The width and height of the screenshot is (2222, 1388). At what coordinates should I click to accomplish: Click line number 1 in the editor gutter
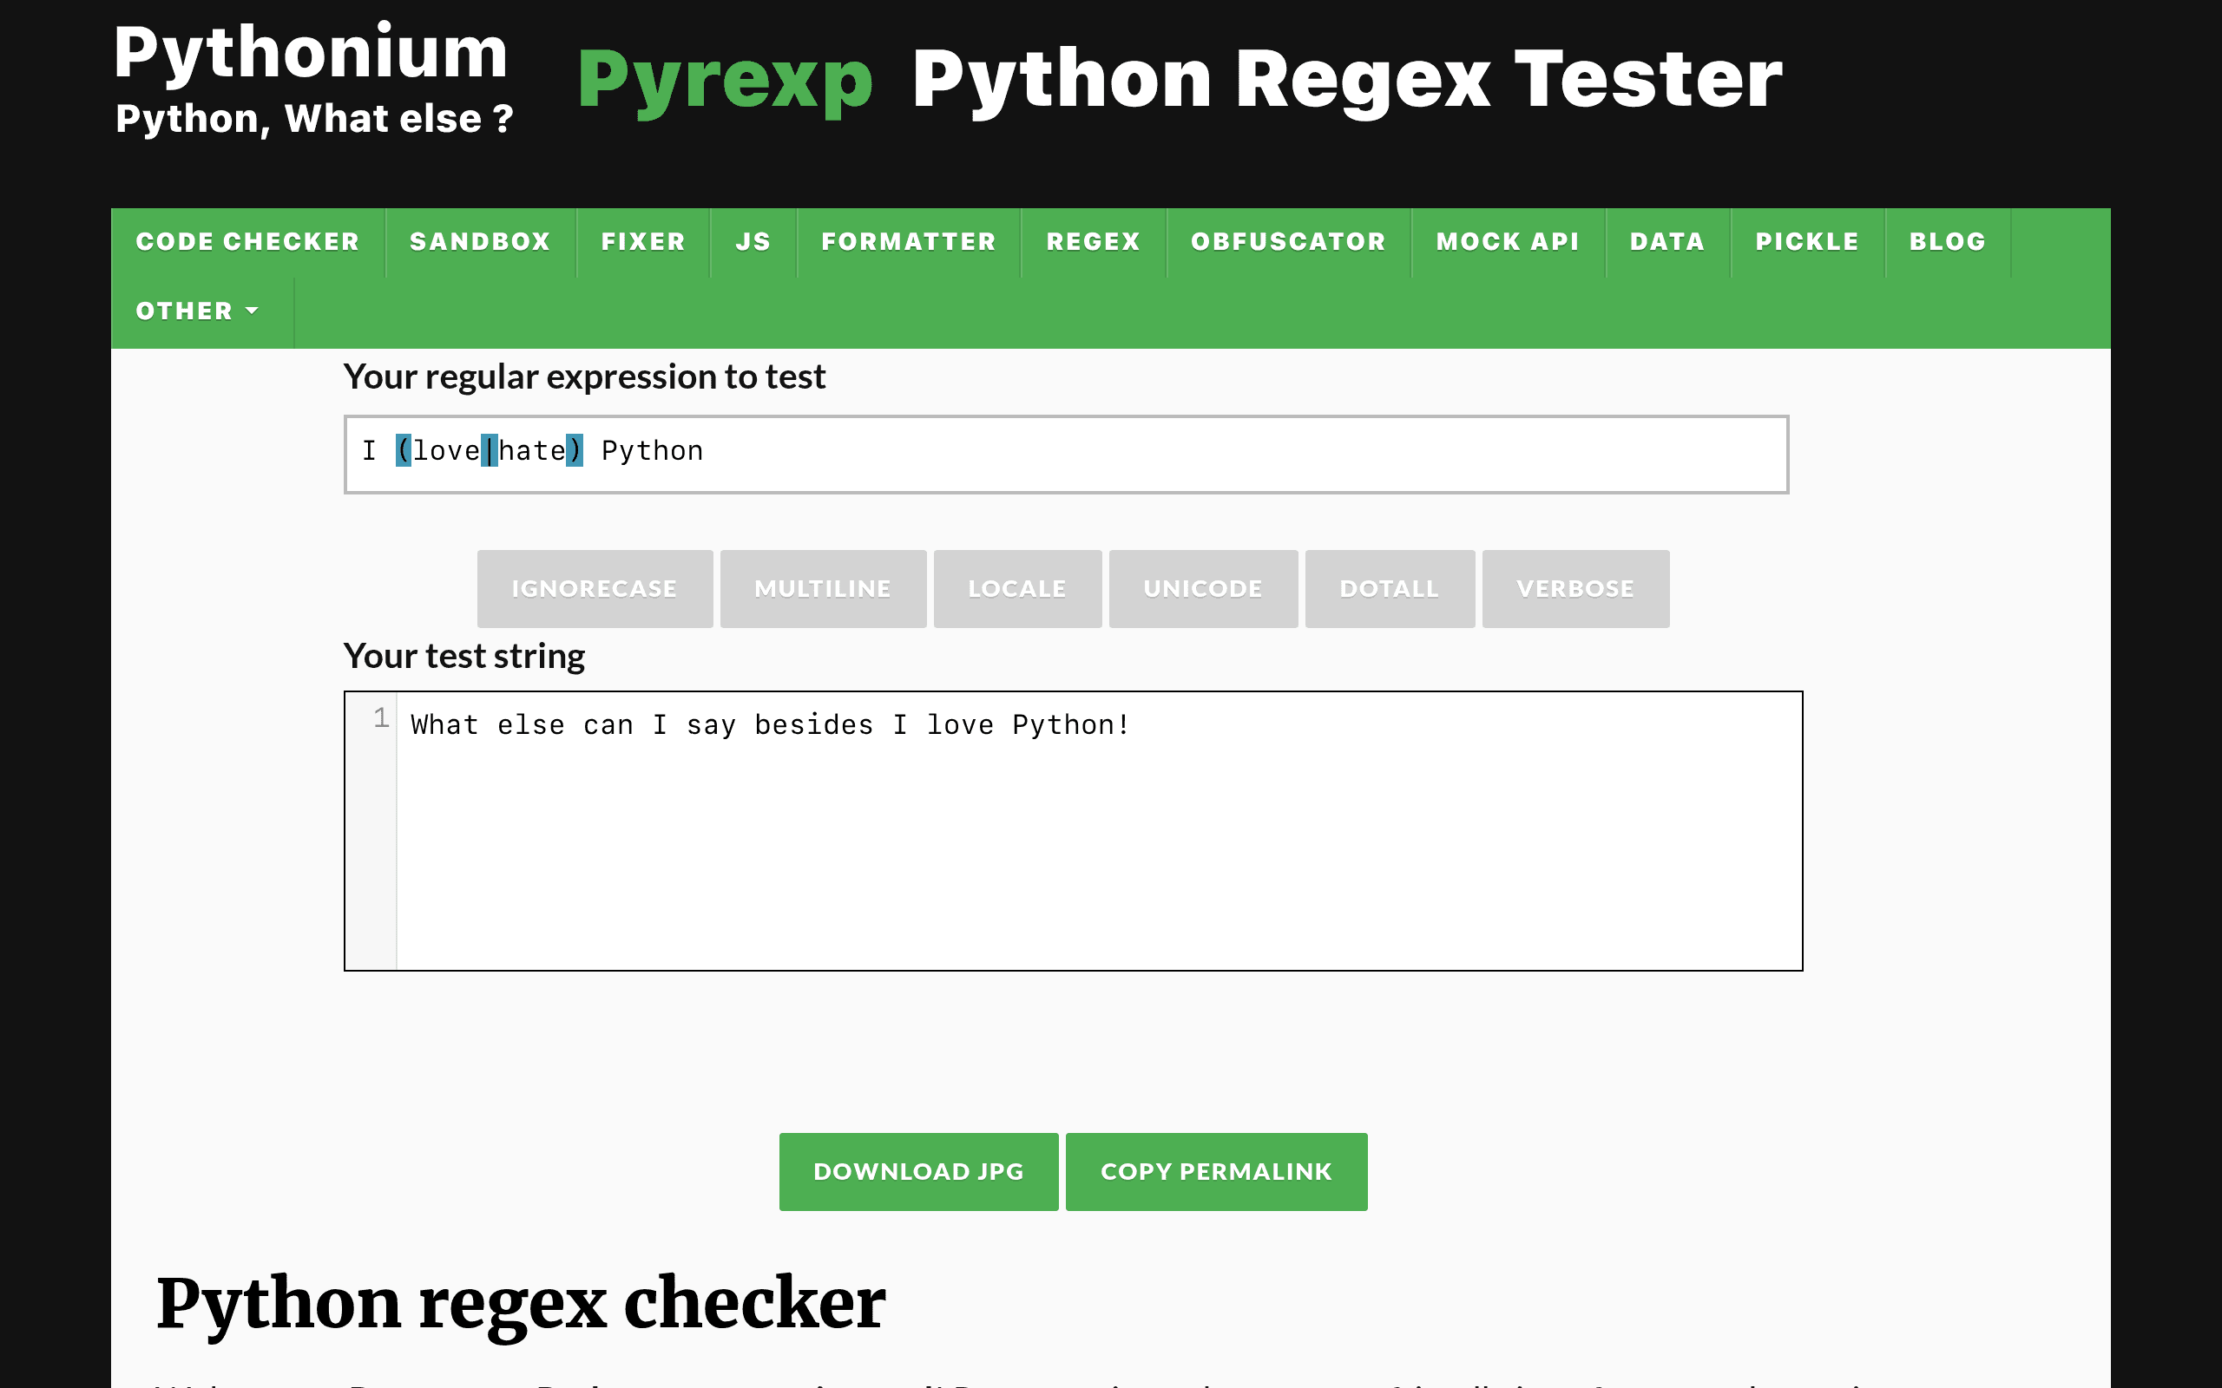point(381,718)
